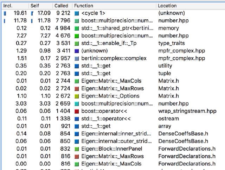Click the green icon beside Eigen::Block::InnerPanel
Image resolution: width=225 pixels, height=170 pixels.
[77, 149]
